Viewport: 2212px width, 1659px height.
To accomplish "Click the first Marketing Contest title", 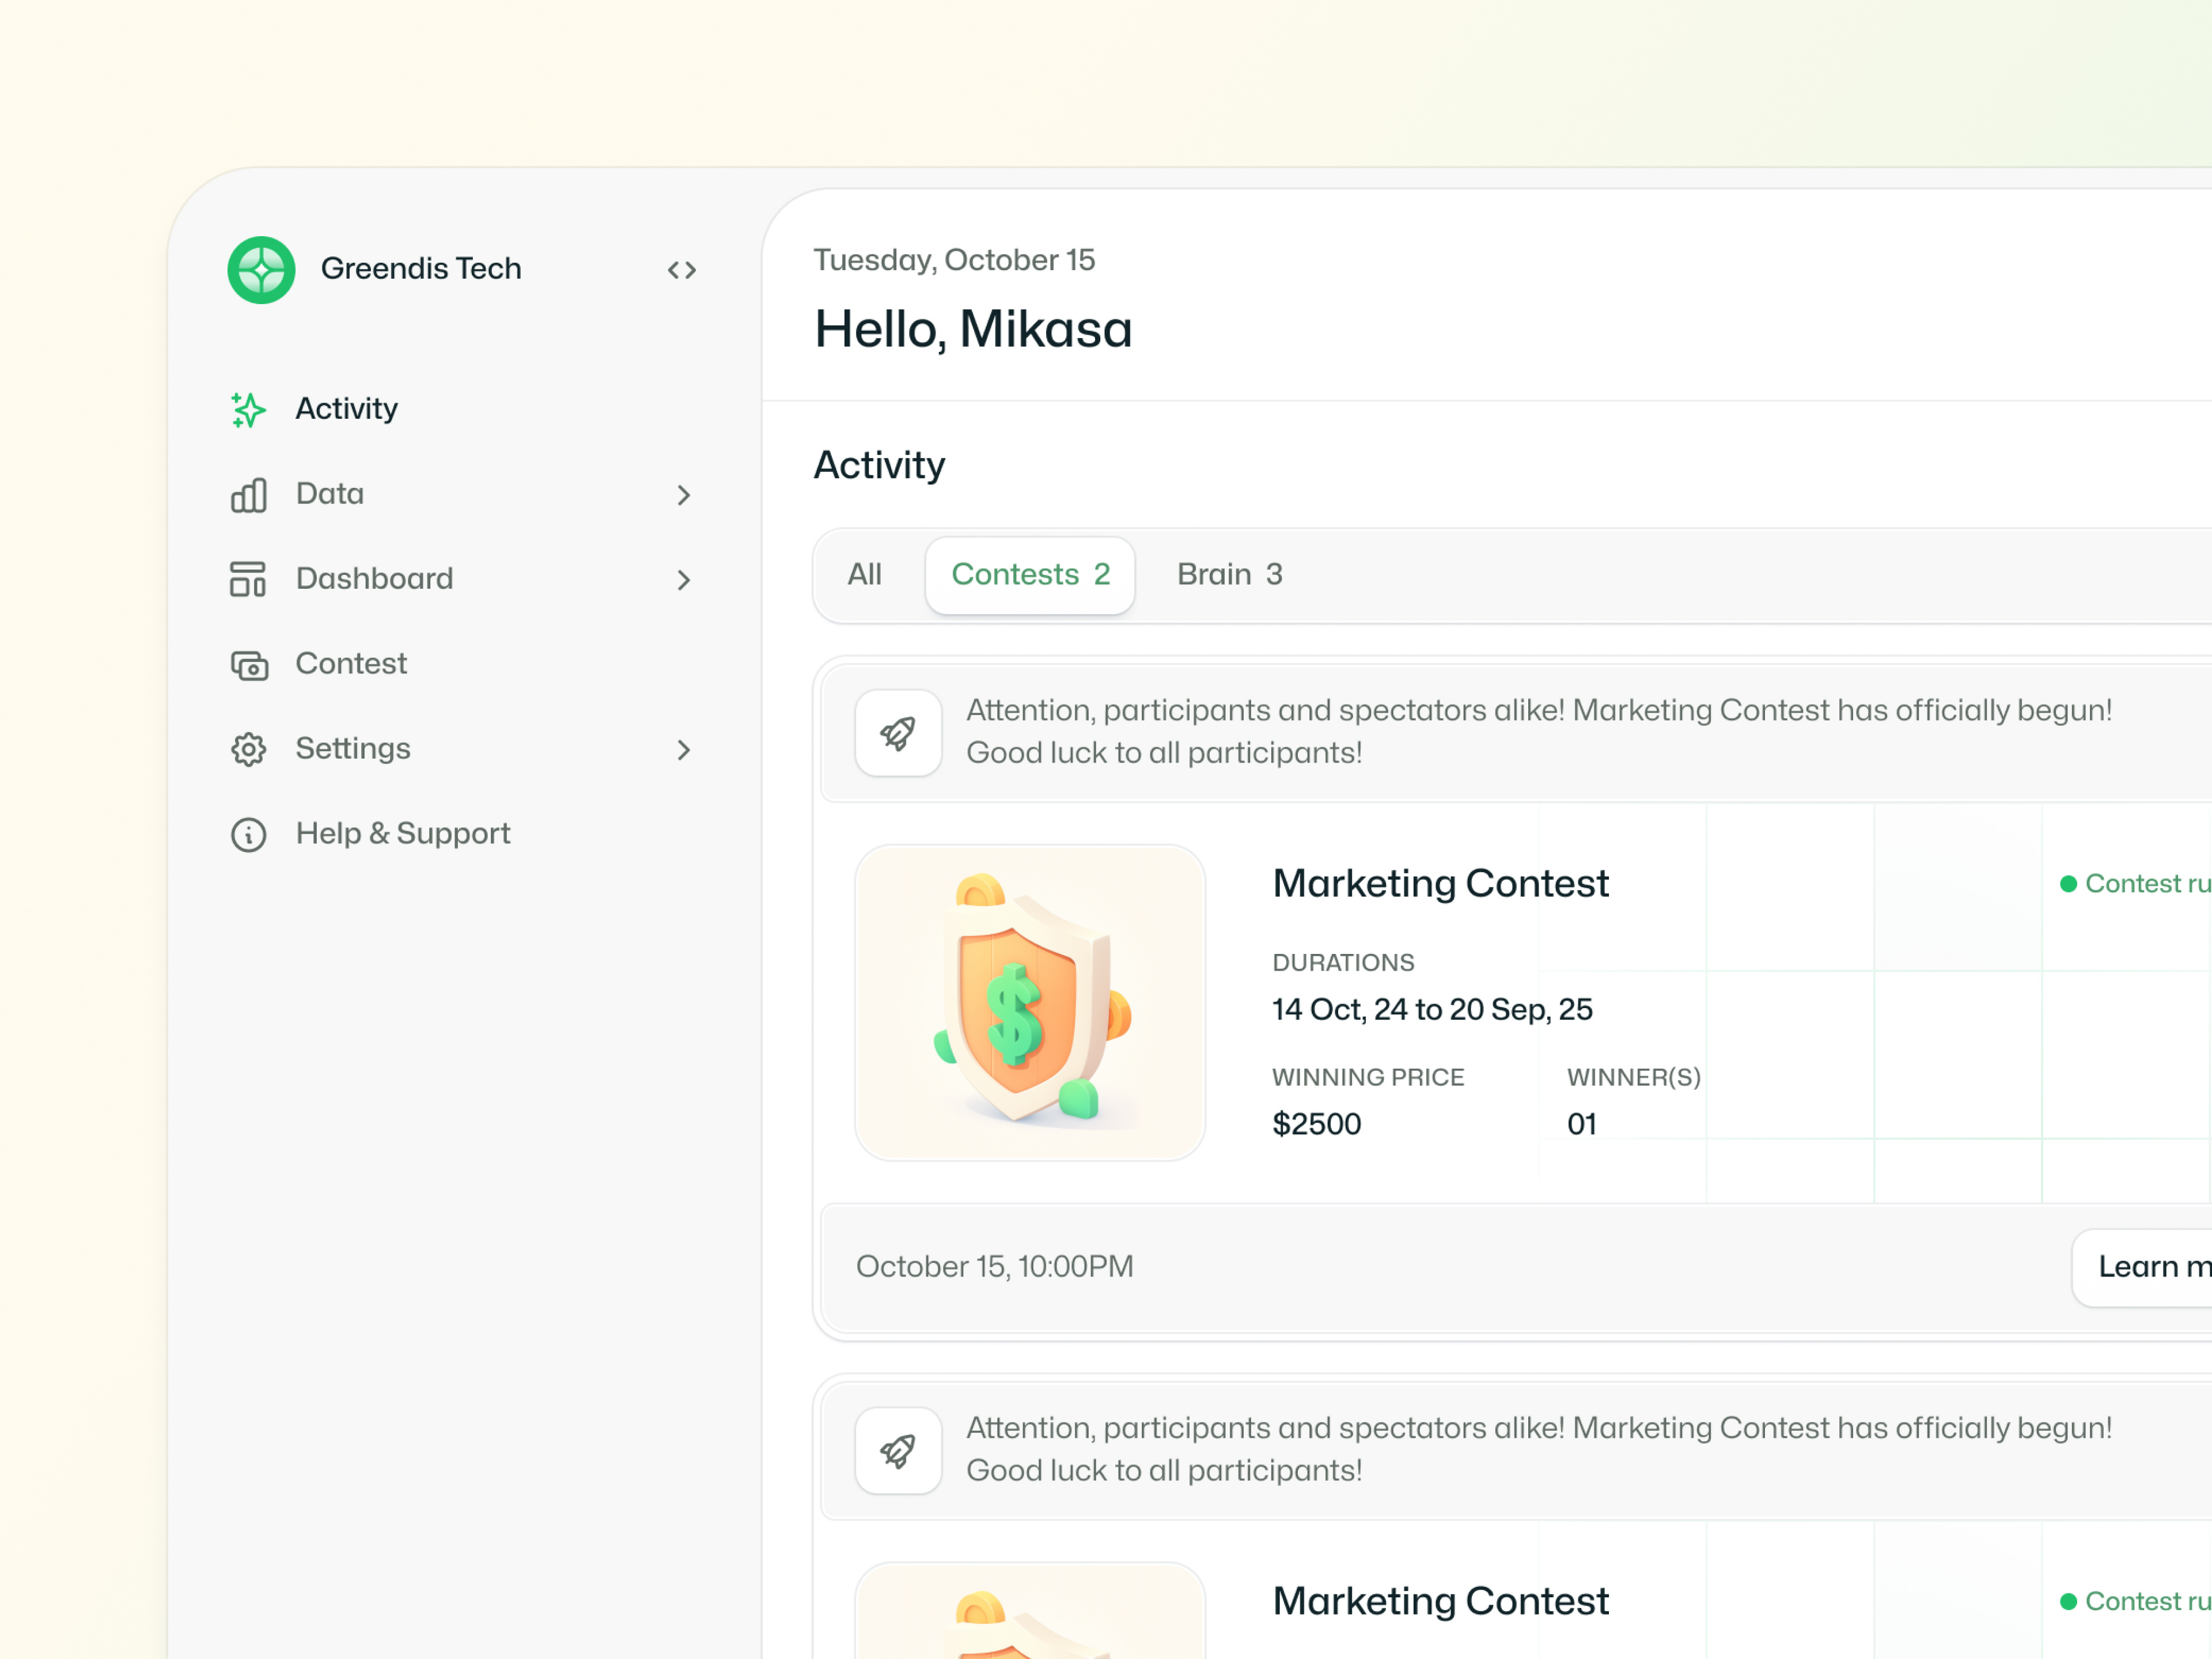I will click(x=1441, y=884).
